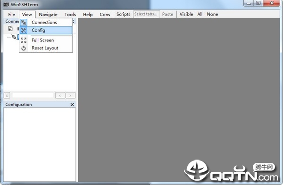Choose Visible tabs option
283x185 pixels.
[186, 14]
